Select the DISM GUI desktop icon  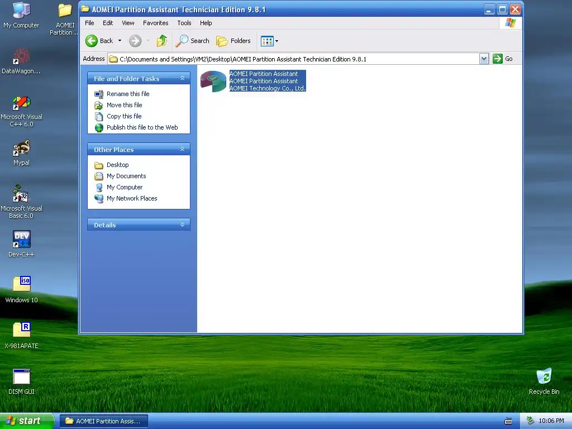[21, 382]
